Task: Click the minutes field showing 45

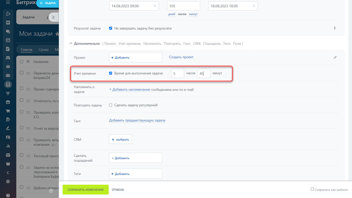Action: click(204, 73)
